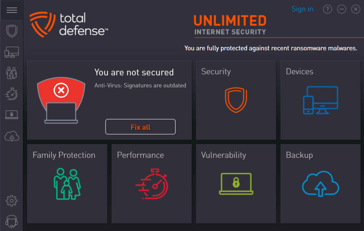Screen dimensions: 364x231
Task: Click the Sign in link
Action: tap(302, 9)
